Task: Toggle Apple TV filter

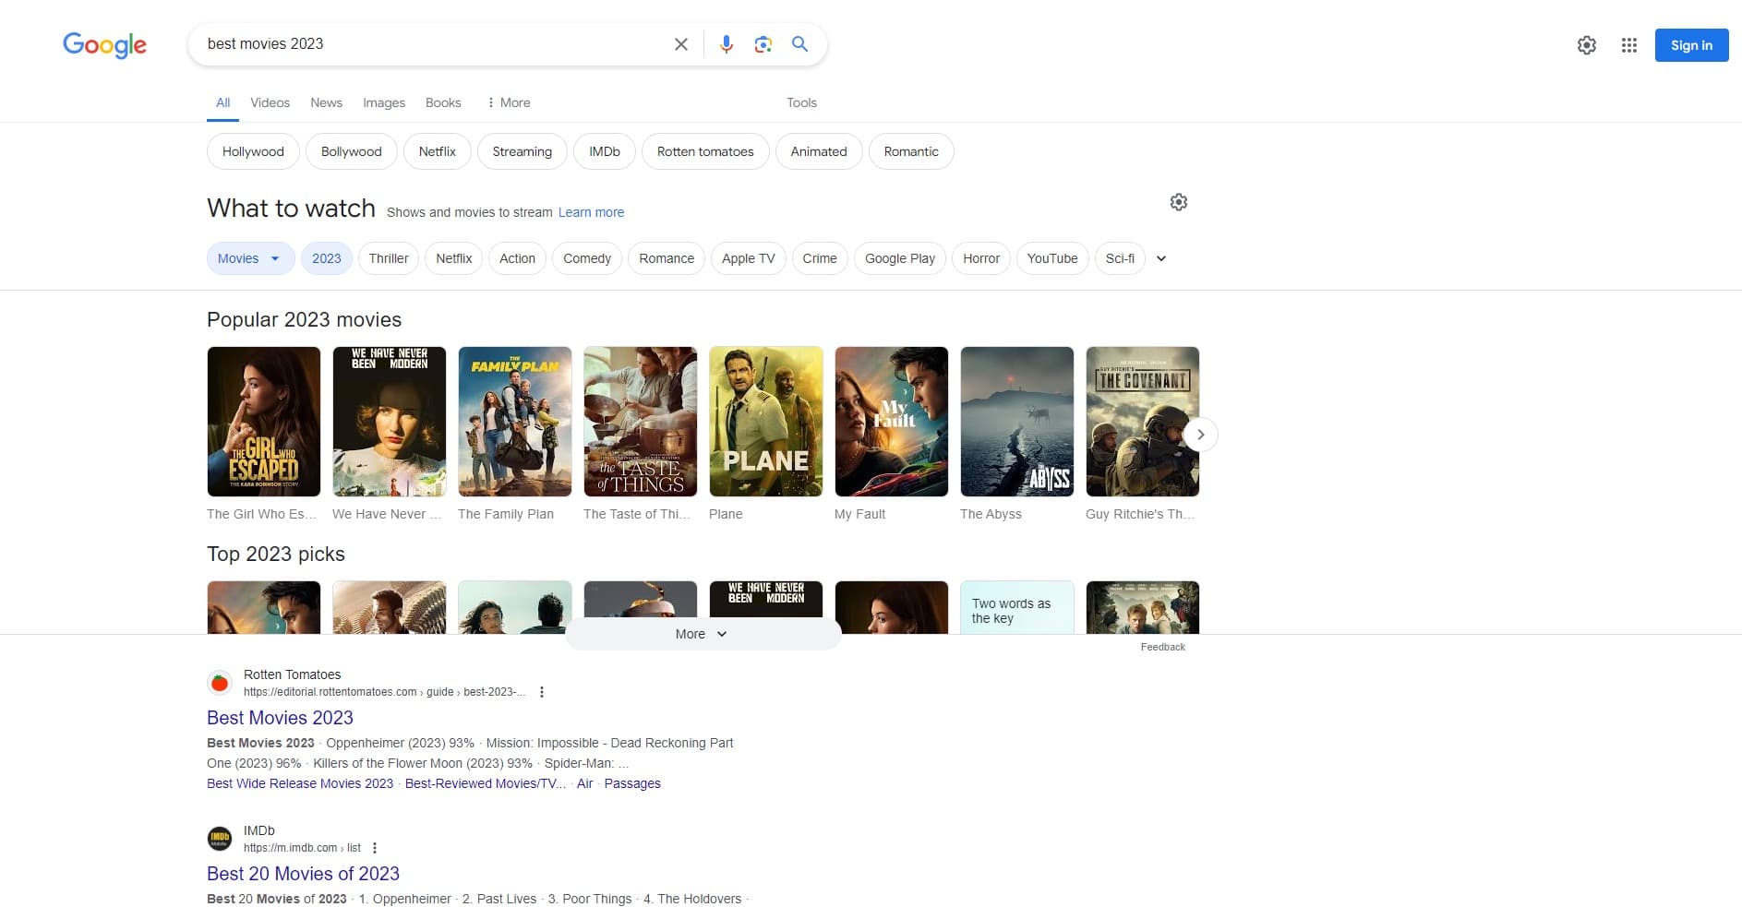Action: 749,258
